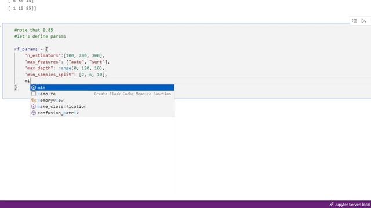
Task: Click the "max_features" key text
Action: click(43, 62)
